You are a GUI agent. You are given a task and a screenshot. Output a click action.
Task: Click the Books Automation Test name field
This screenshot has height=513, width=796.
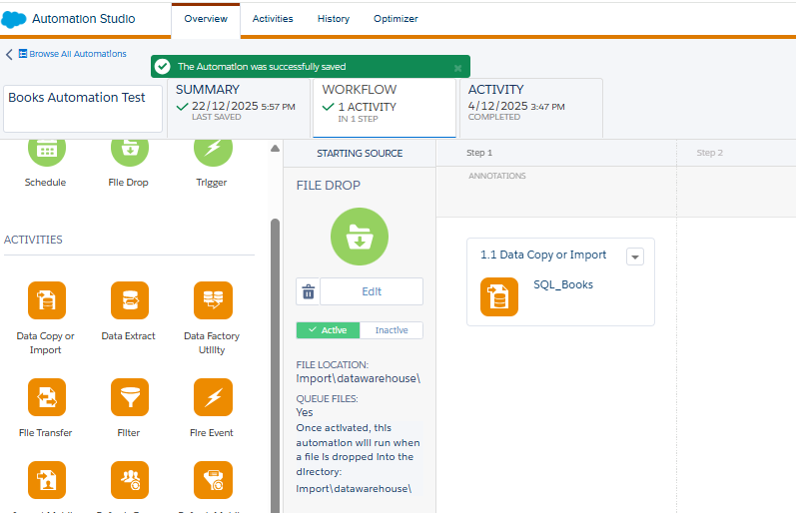click(83, 108)
